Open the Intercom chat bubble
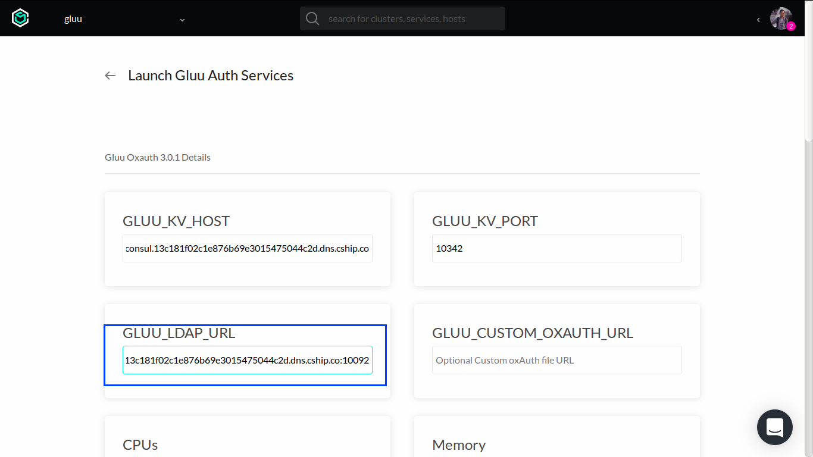 (774, 427)
